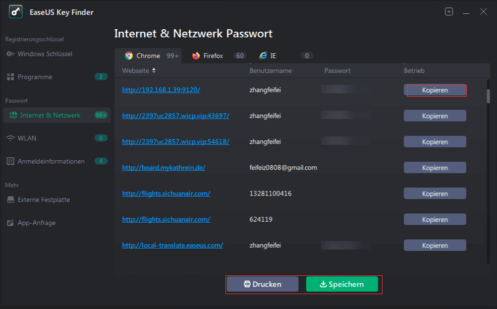Go to Programme section

click(57, 77)
